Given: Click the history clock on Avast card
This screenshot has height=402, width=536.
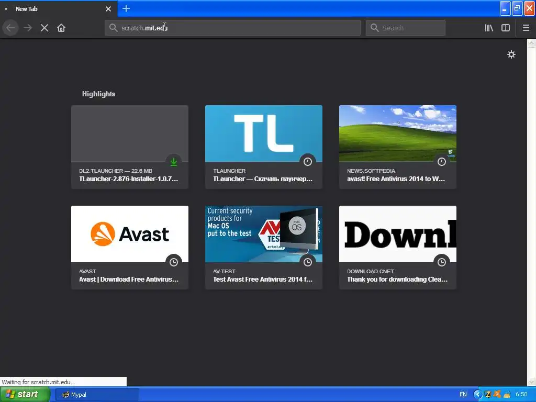Looking at the screenshot, I should (x=174, y=262).
